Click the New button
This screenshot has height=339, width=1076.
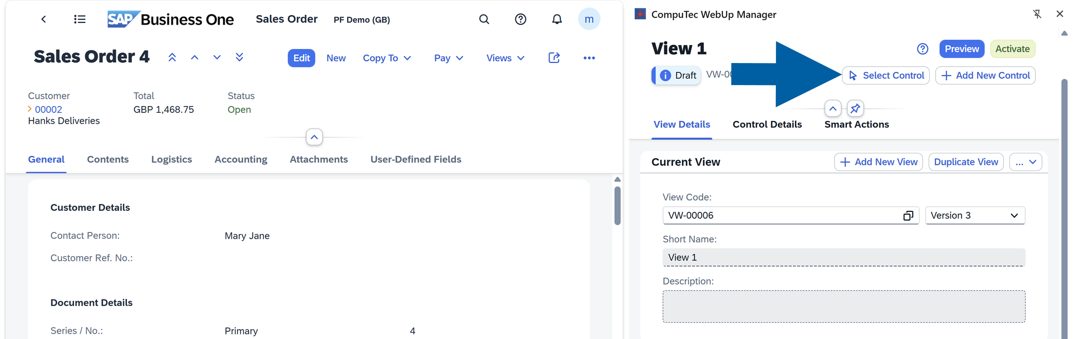tap(336, 58)
